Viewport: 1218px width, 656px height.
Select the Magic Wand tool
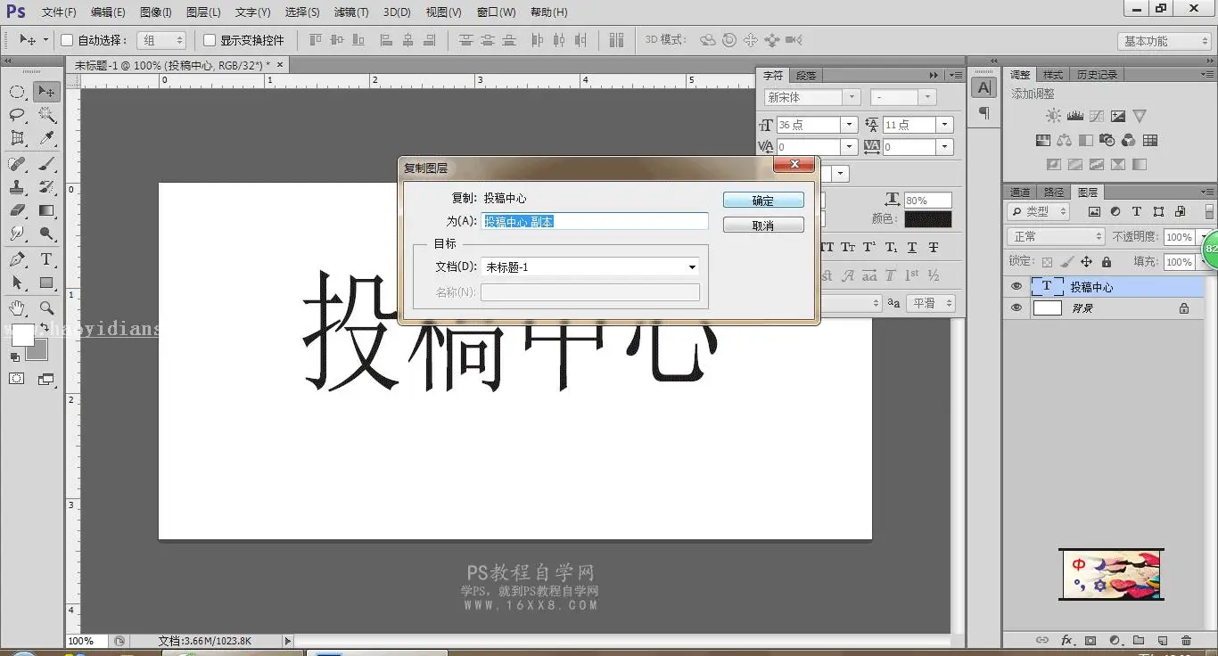point(46,115)
